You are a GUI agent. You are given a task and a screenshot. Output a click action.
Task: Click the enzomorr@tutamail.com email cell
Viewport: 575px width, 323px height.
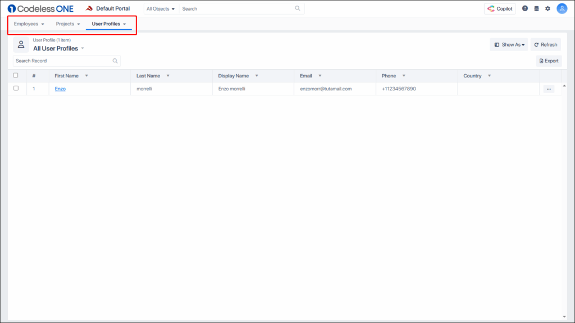(335, 89)
